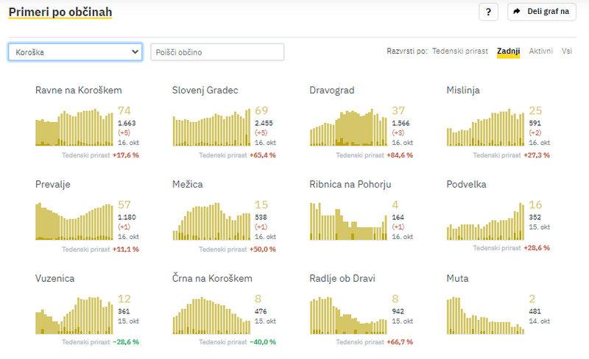This screenshot has width=589, height=359.
Task: Select the Podvelka bar chart
Action: (485, 222)
